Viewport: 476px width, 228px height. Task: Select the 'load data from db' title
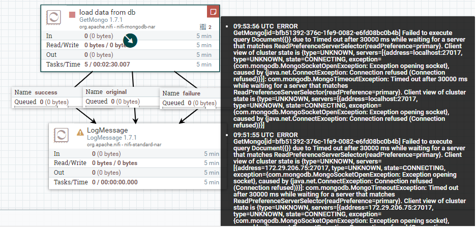tap(107, 12)
